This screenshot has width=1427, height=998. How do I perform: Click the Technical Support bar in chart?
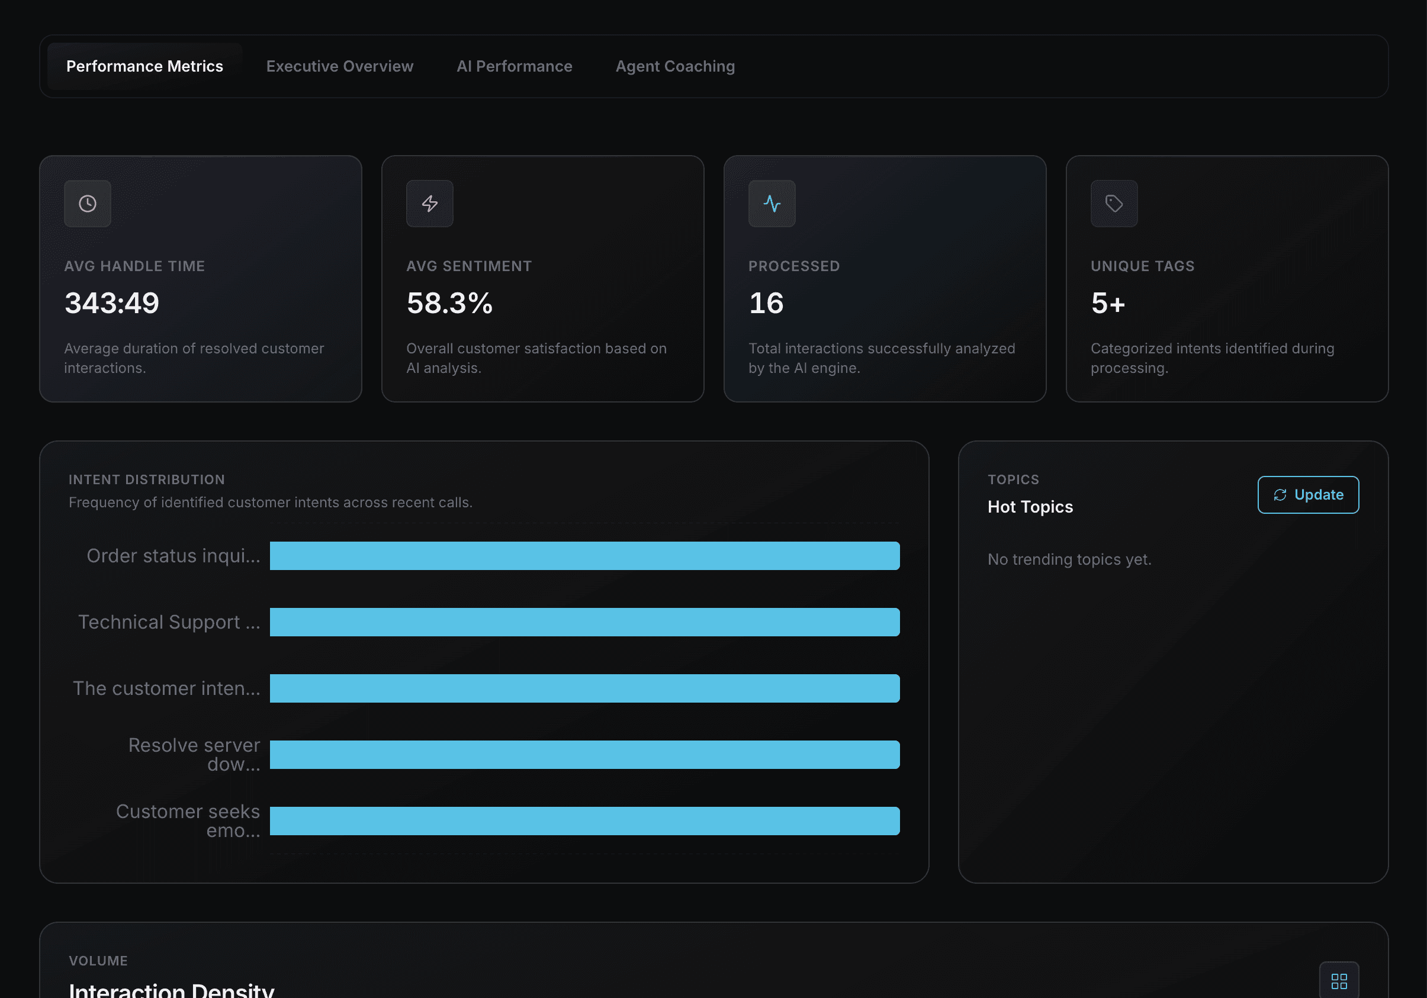coord(584,622)
